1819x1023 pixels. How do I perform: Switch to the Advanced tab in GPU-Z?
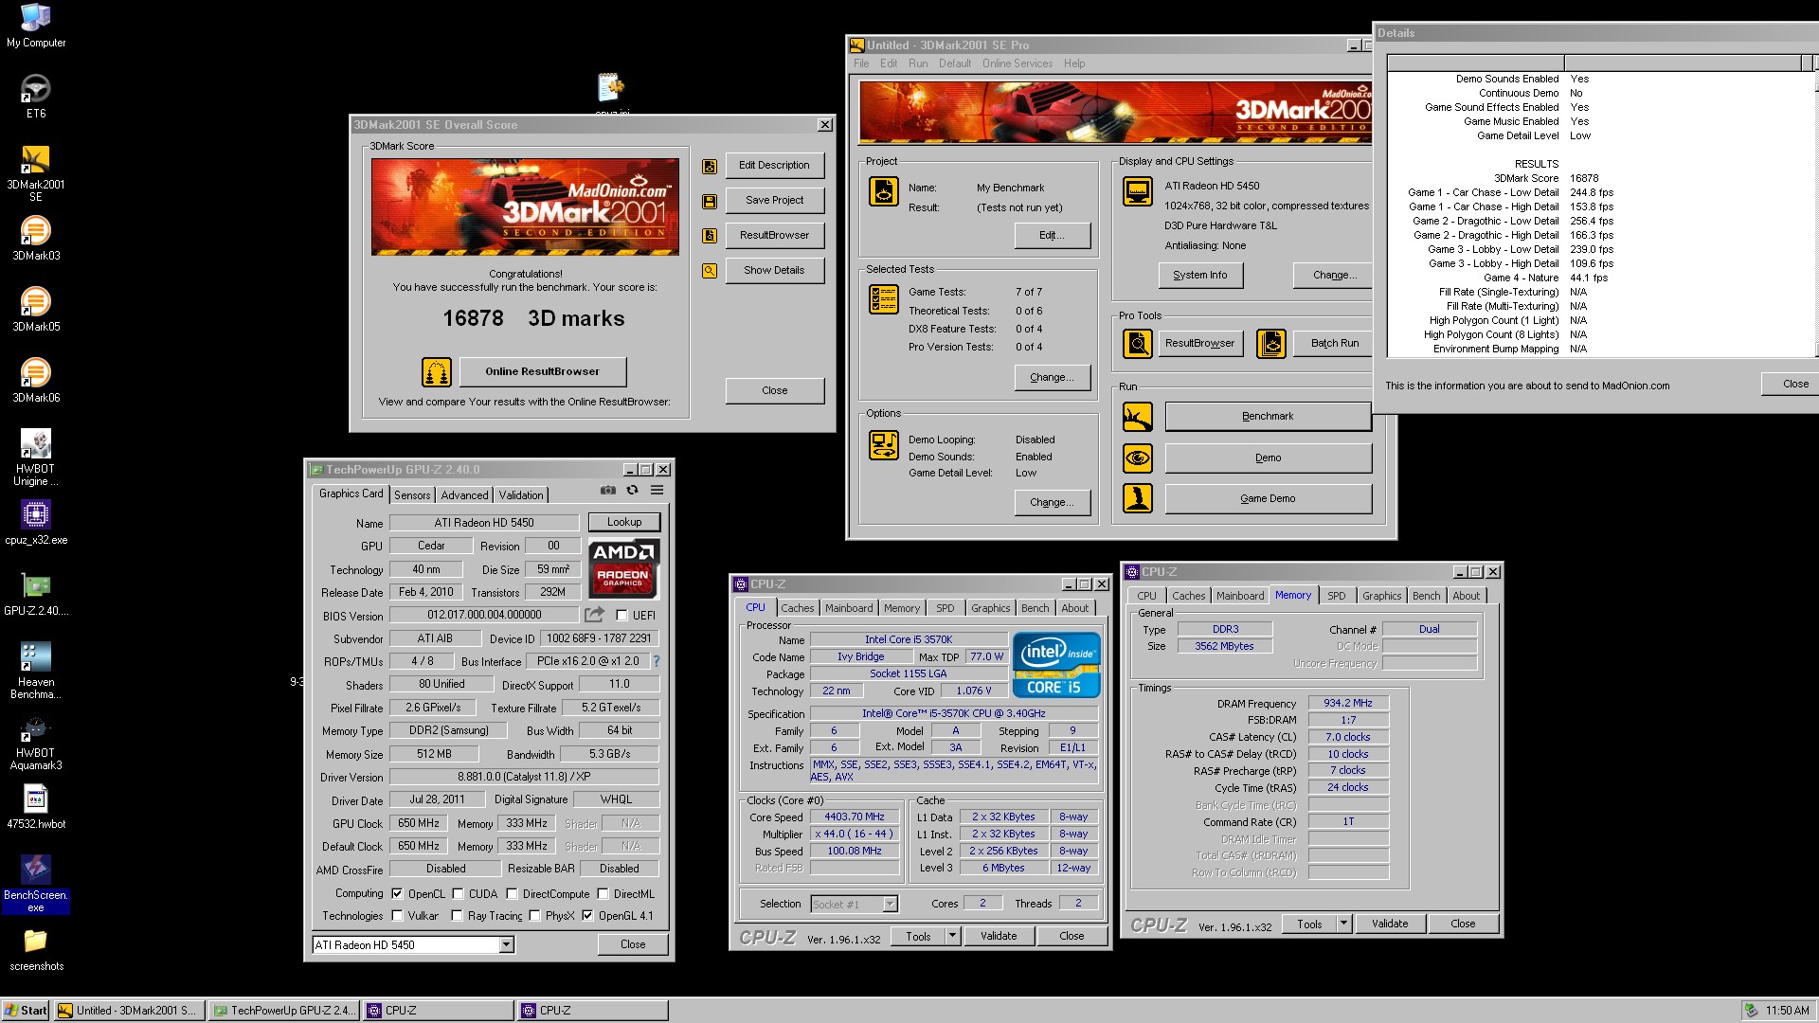point(464,494)
